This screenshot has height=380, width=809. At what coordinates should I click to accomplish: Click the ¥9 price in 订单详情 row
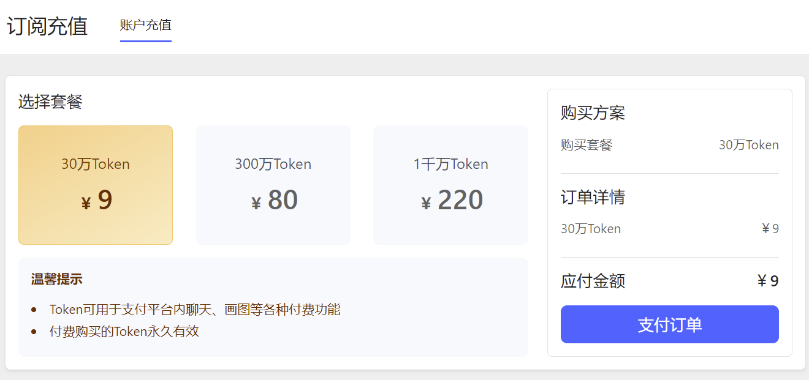tap(770, 229)
